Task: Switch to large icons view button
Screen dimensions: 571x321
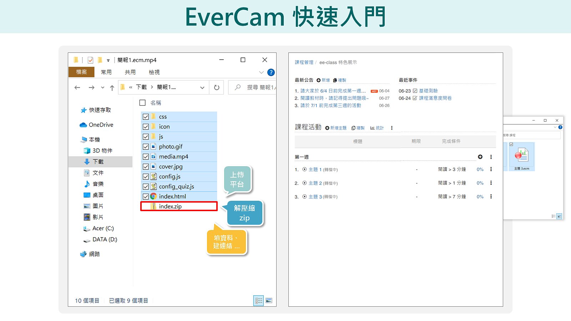Action: pos(269,301)
